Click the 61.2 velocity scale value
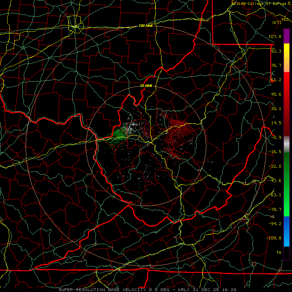 point(276,80)
